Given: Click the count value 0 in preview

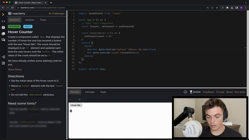Looking at the screenshot, I should (71, 111).
